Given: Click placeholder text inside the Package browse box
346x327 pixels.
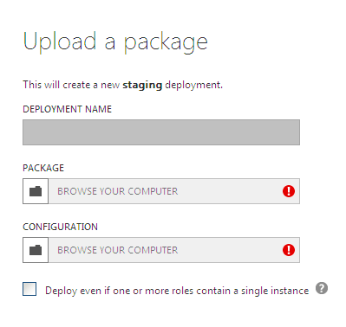Looking at the screenshot, I should (117, 191).
